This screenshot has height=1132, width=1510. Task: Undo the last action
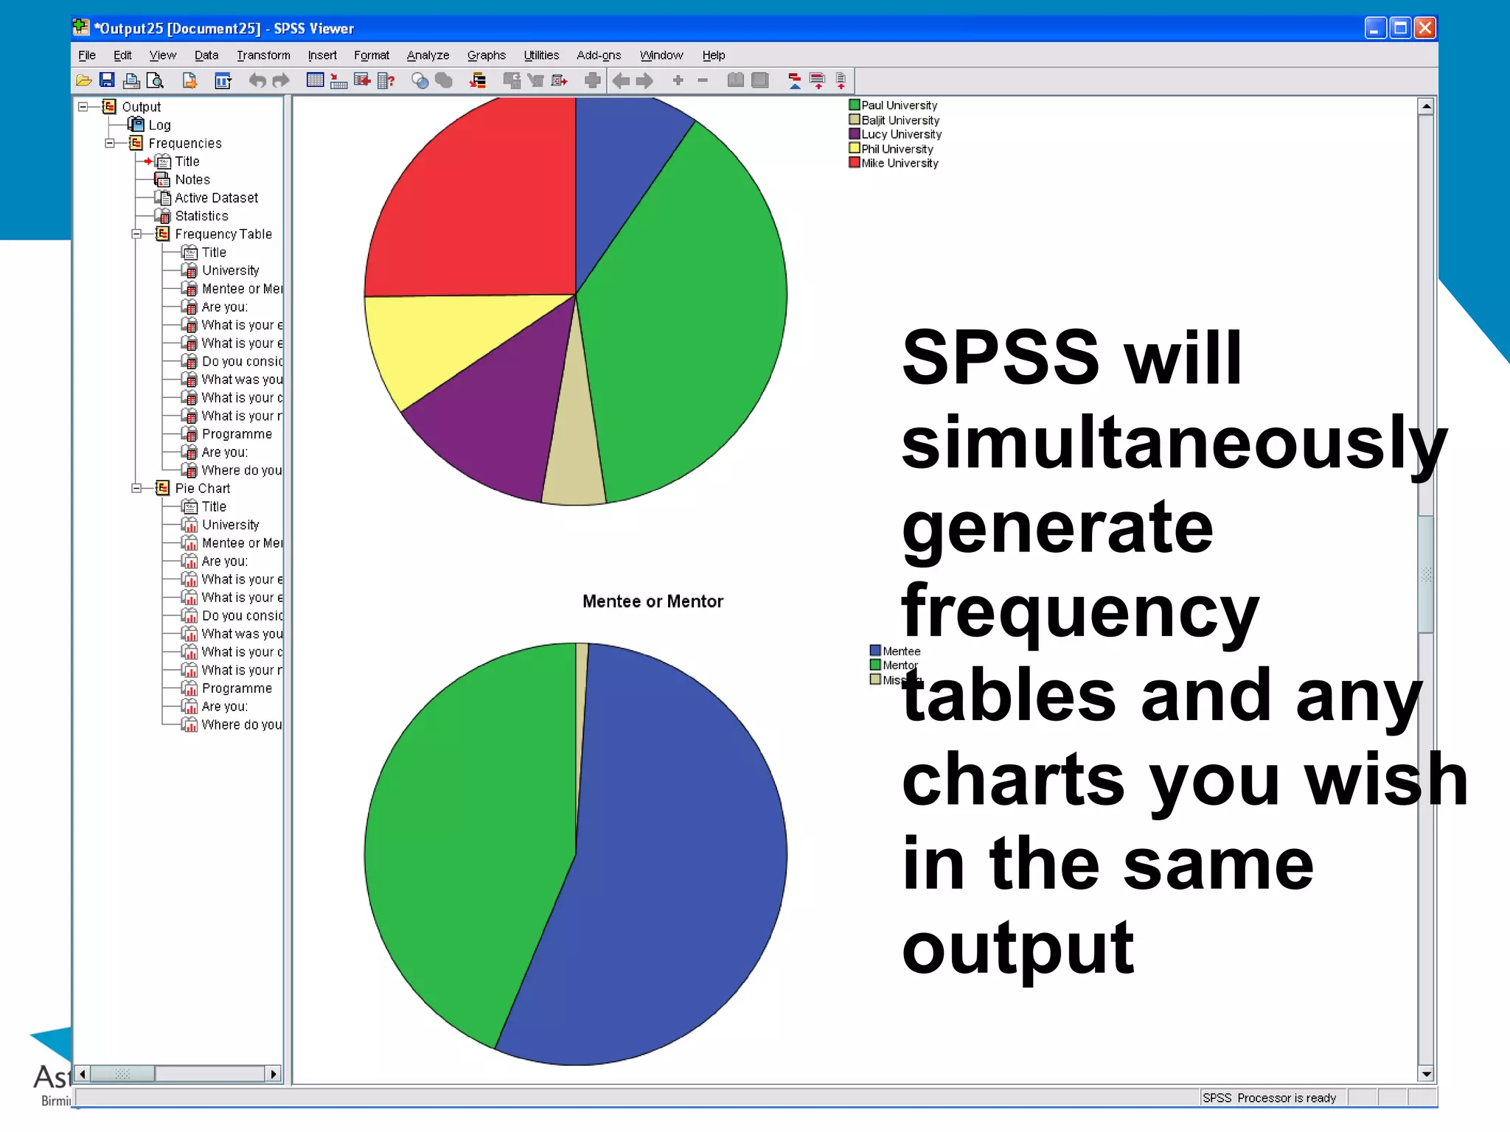pyautogui.click(x=257, y=80)
